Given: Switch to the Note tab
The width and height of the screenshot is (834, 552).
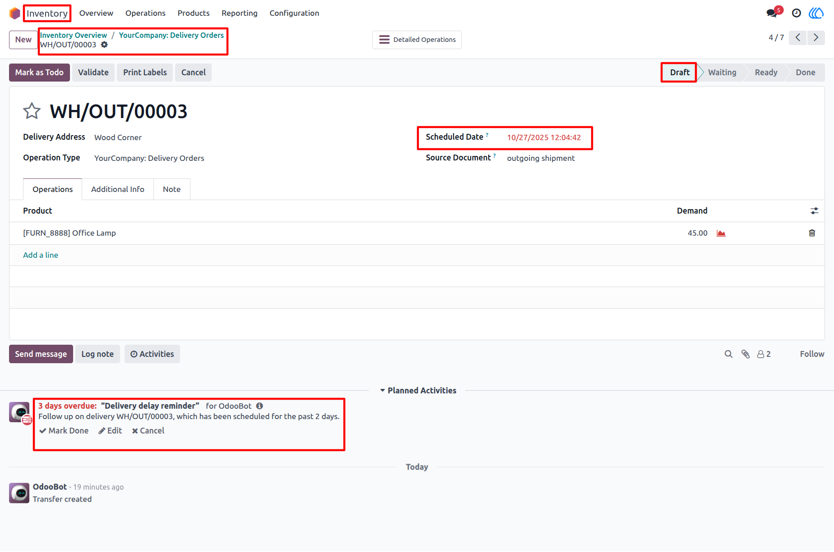Looking at the screenshot, I should coord(171,189).
